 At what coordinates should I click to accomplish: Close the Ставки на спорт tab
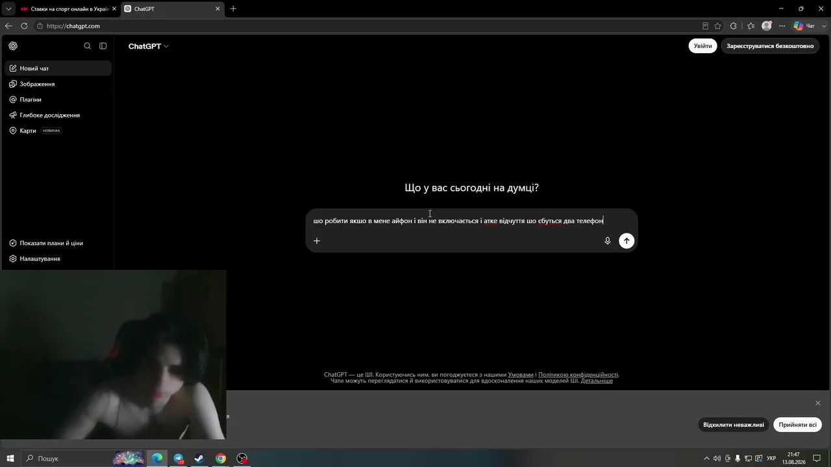point(114,9)
